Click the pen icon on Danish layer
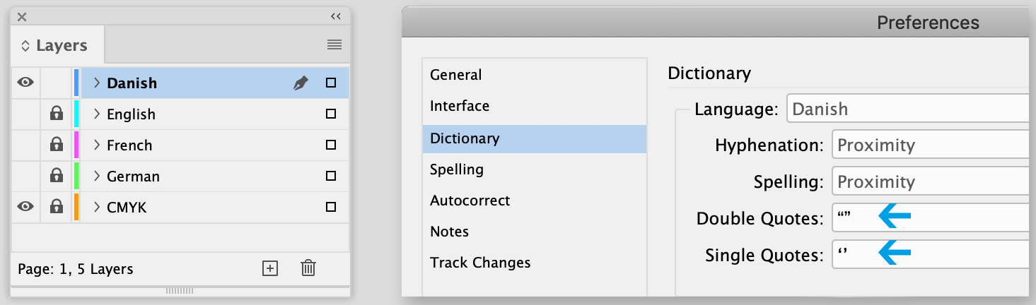Screen dimensions: 1036x305 (x=301, y=83)
